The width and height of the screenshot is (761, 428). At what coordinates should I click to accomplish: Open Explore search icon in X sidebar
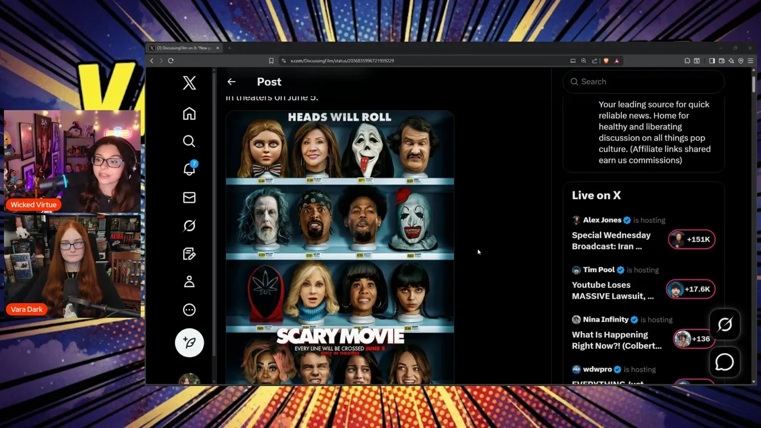click(x=189, y=141)
